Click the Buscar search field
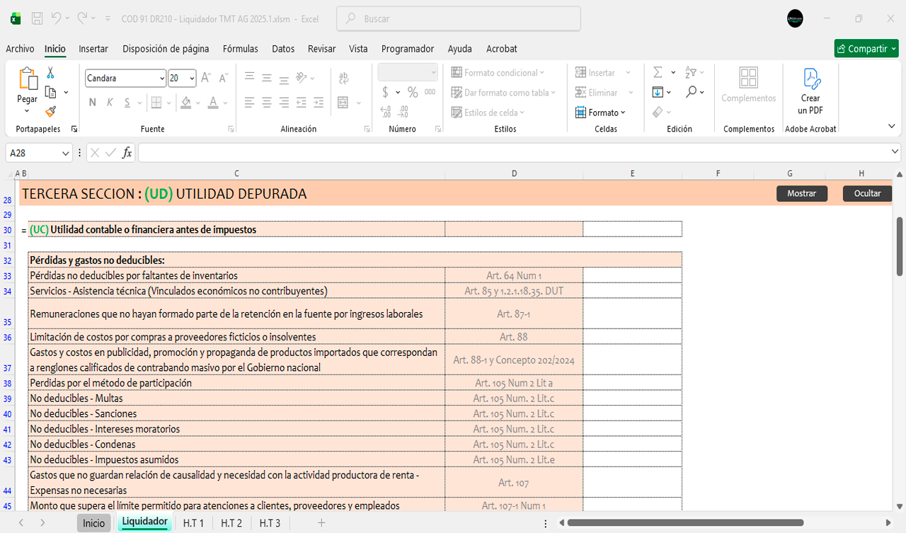Image resolution: width=906 pixels, height=533 pixels. [x=459, y=19]
